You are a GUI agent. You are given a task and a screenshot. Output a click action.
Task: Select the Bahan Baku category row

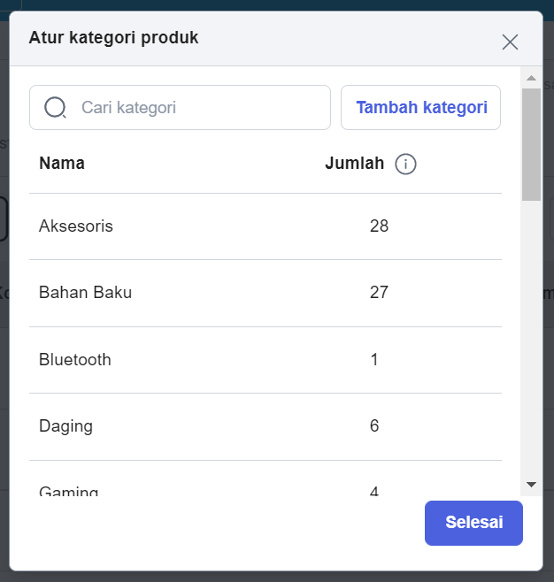(265, 294)
